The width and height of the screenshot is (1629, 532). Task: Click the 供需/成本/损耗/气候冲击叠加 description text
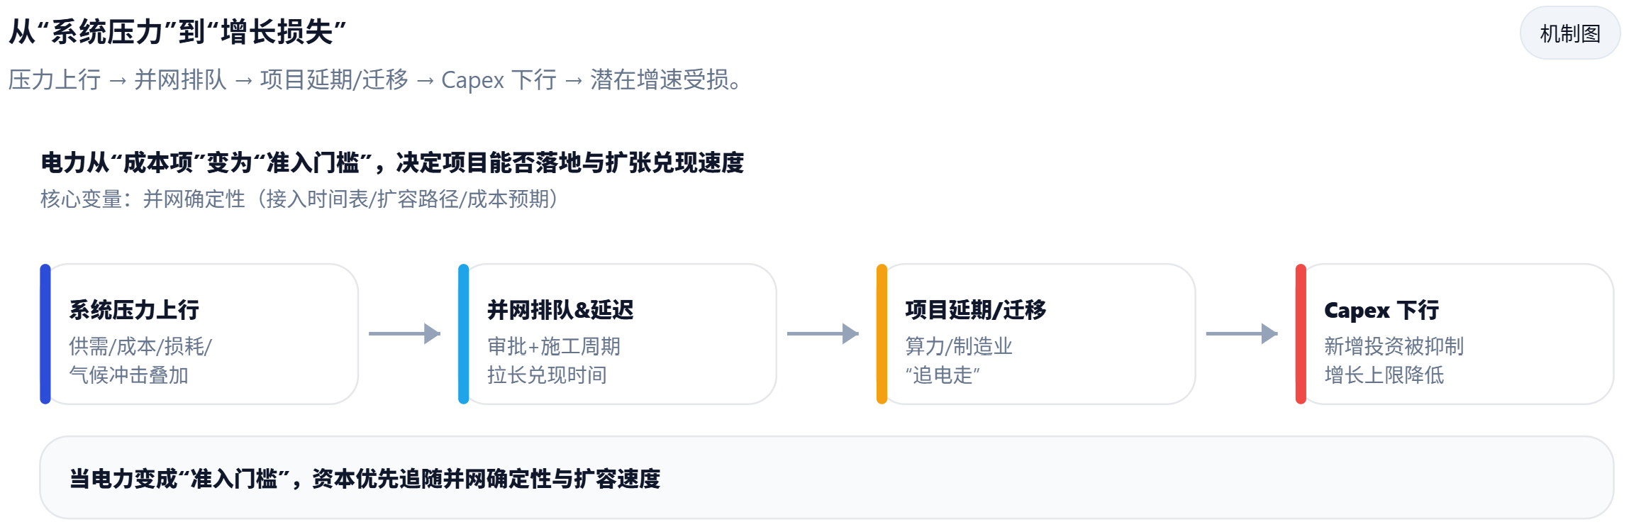[140, 360]
